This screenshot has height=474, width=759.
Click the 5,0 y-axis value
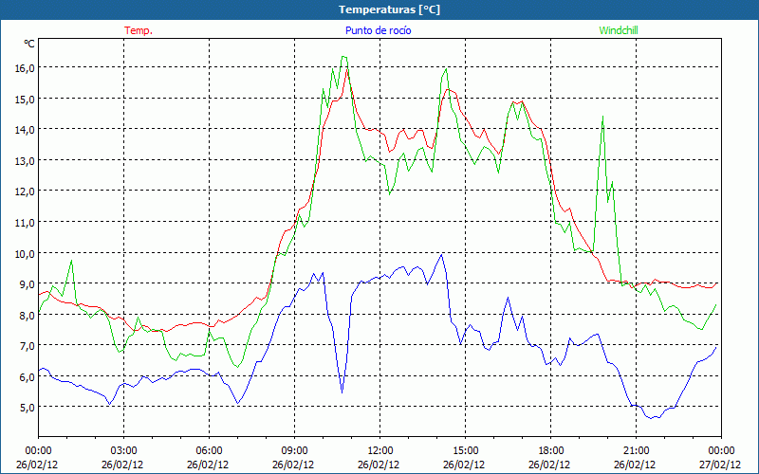[24, 408]
